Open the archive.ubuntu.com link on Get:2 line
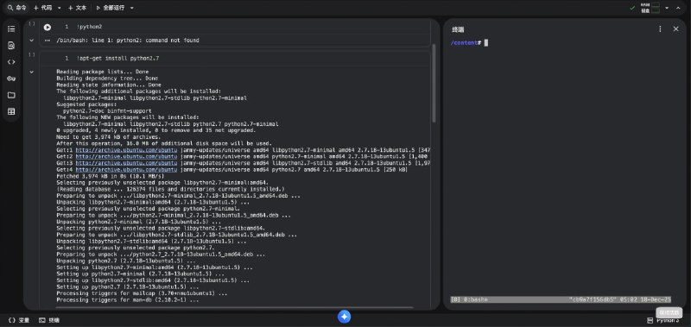 point(126,157)
